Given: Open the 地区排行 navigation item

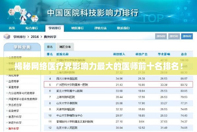Looking at the screenshot, I should pyautogui.click(x=77, y=28).
